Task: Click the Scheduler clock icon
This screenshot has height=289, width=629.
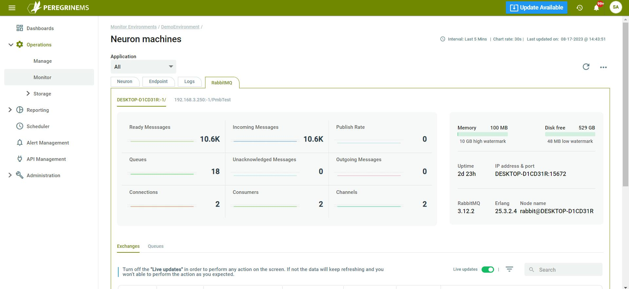Action: pos(20,126)
